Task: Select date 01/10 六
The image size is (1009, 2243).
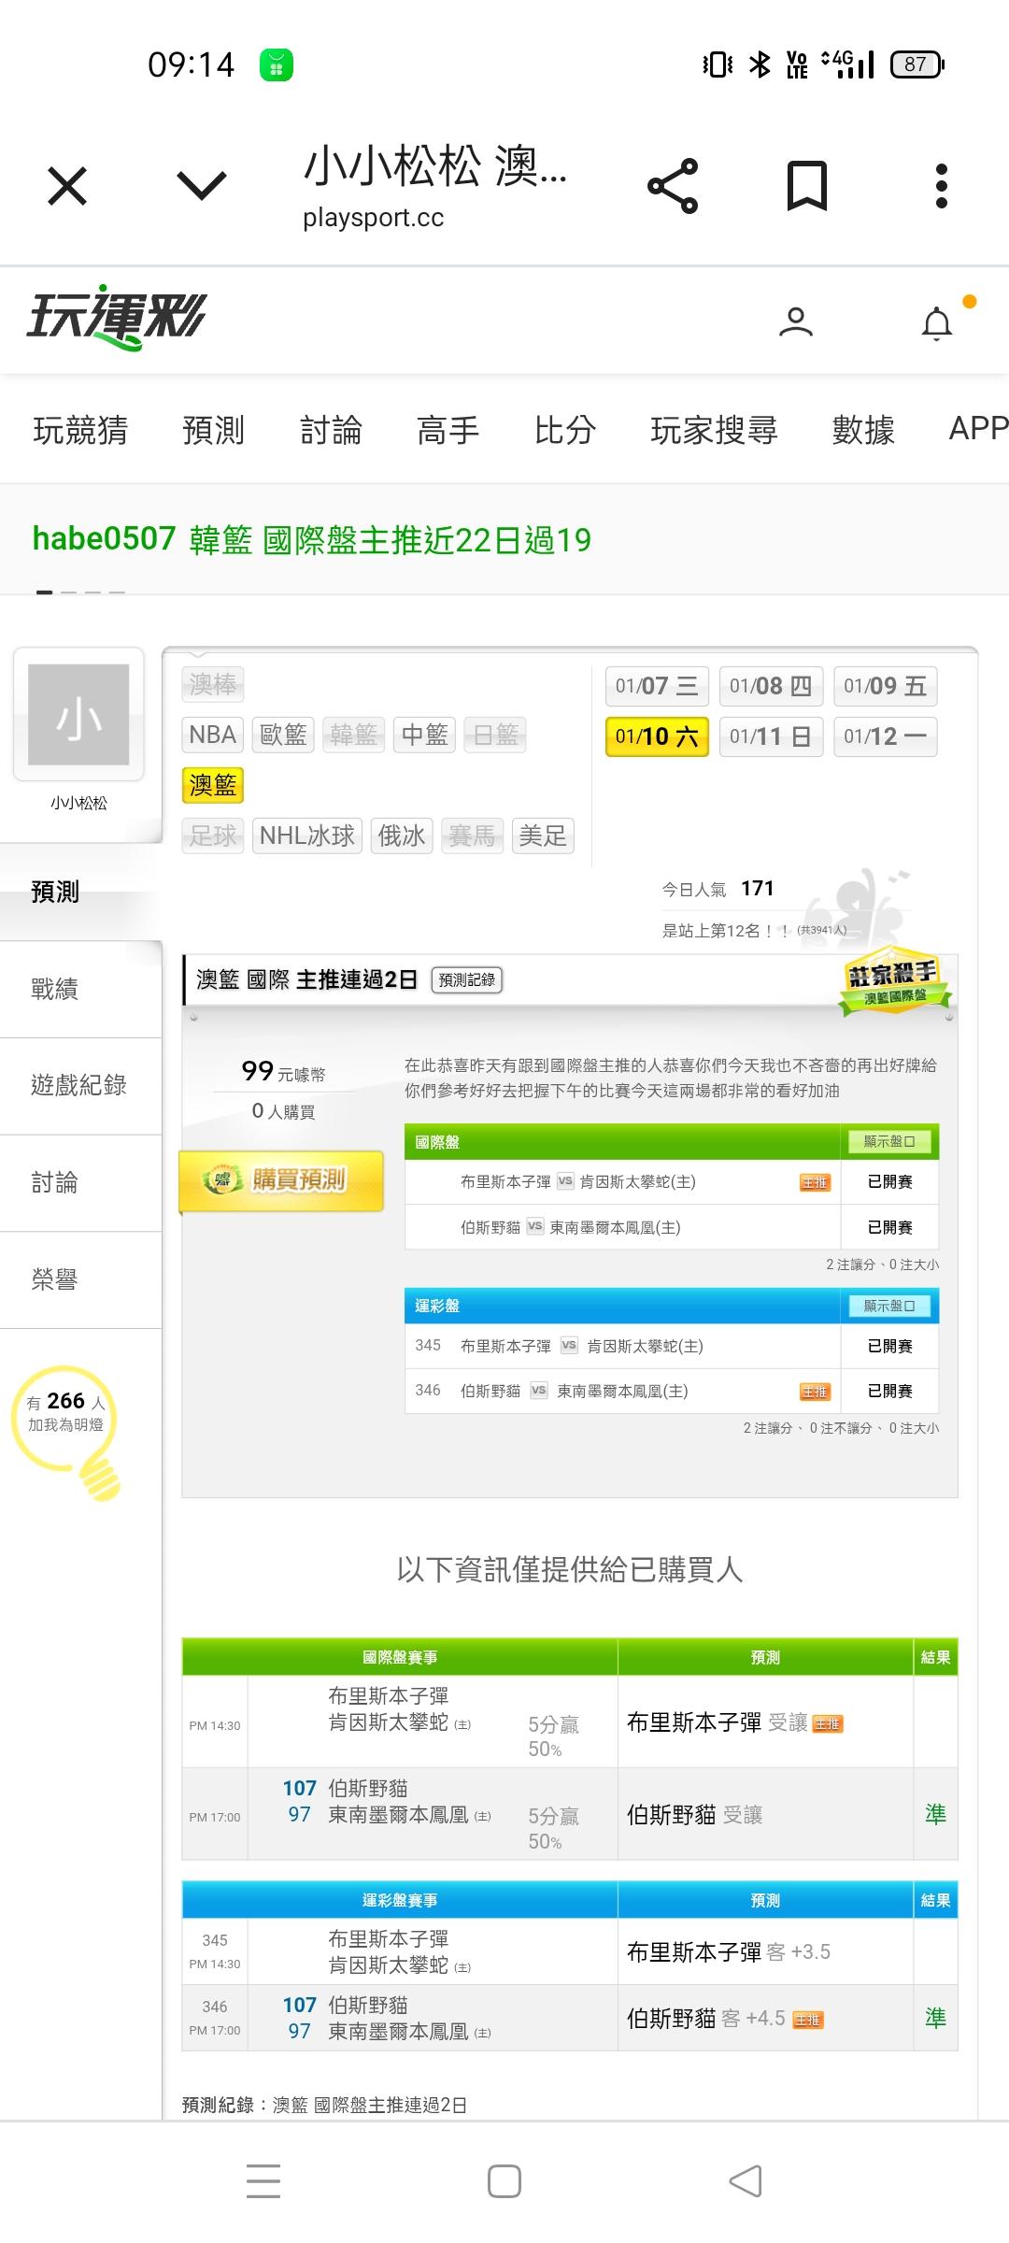Action: click(x=657, y=736)
